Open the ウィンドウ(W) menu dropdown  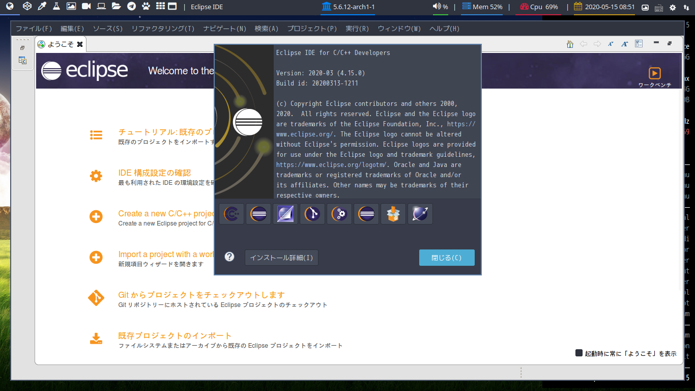[399, 29]
